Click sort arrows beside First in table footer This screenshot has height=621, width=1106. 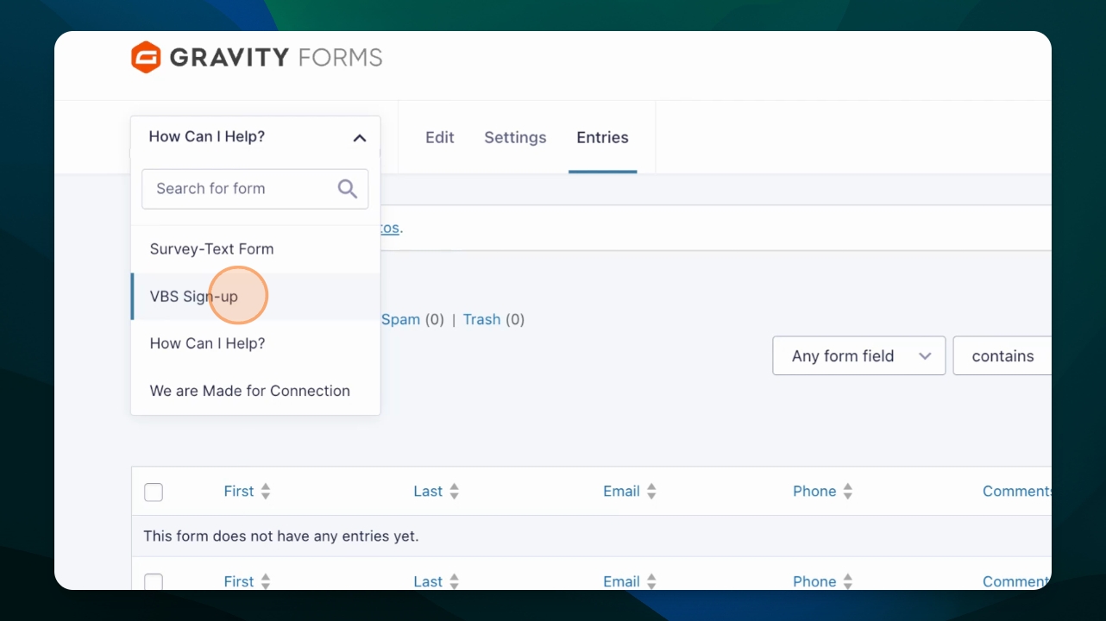click(x=266, y=581)
